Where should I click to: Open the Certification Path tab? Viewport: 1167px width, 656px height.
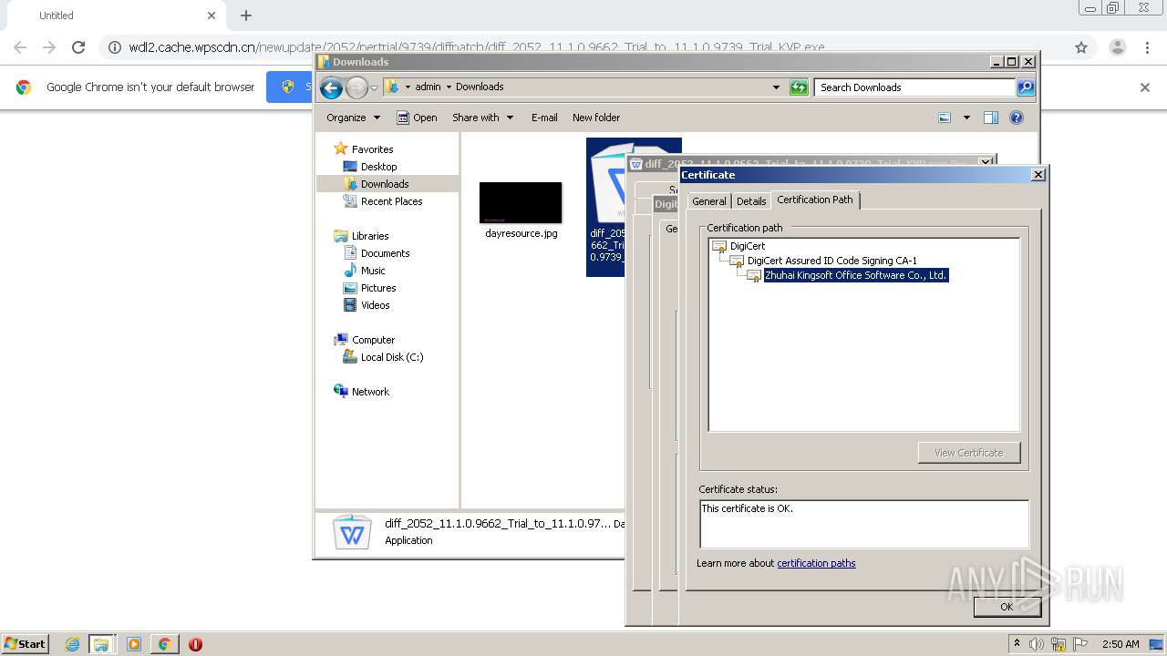coord(815,200)
